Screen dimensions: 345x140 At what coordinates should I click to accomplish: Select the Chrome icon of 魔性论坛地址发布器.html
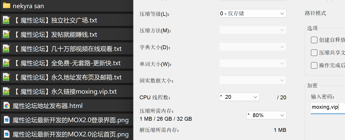pos(7,106)
